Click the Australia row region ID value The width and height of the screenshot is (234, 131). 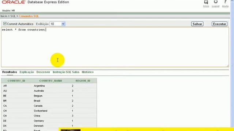coord(72,91)
